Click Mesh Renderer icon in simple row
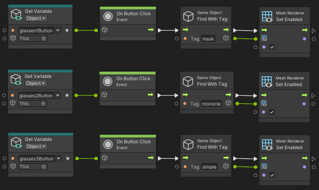This screenshot has height=190, width=319. click(267, 144)
